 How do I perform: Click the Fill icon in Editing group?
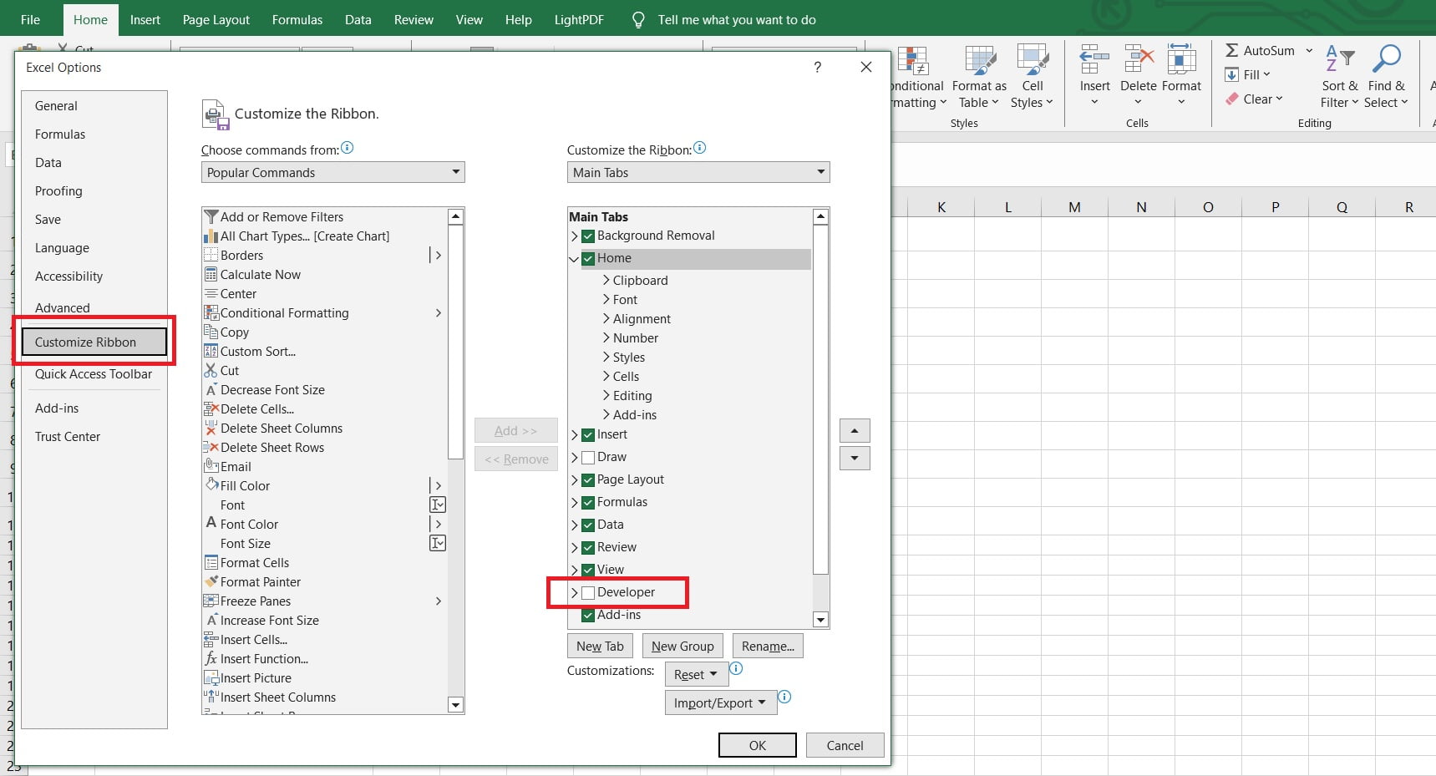pyautogui.click(x=1232, y=74)
